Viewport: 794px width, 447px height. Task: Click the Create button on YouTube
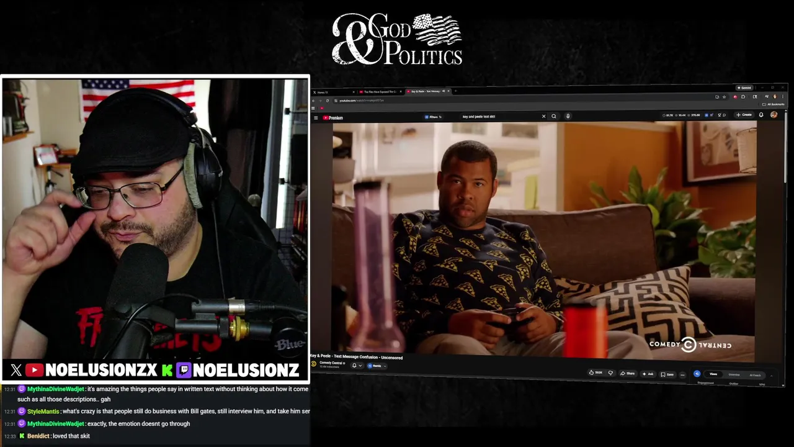[744, 115]
